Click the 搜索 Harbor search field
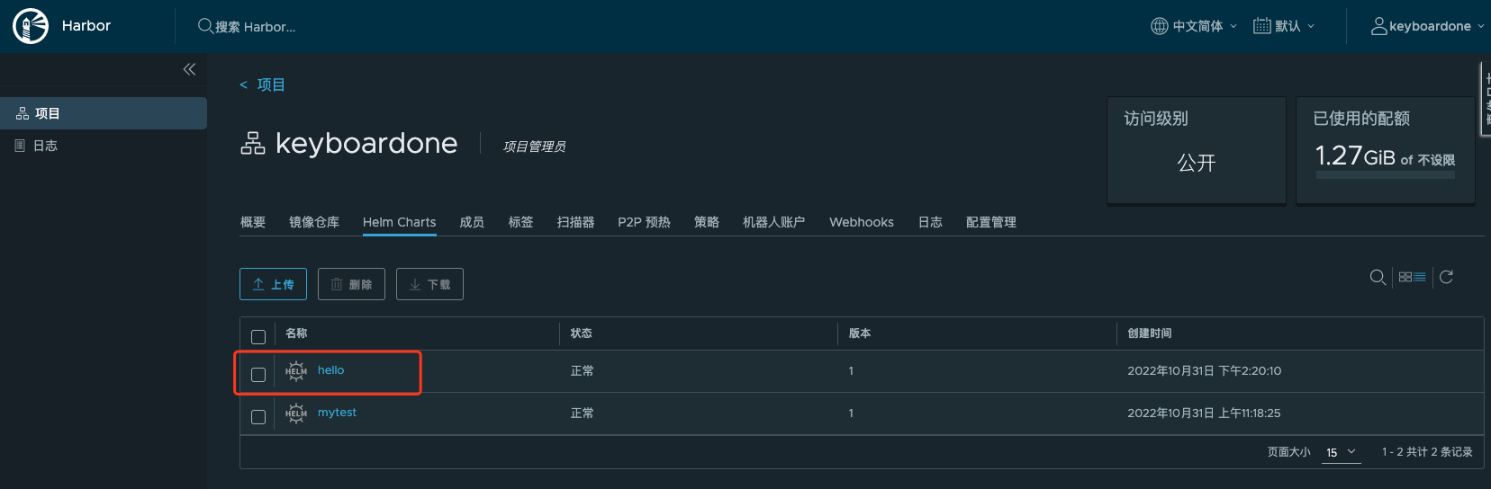Screen dimensions: 1491x489 pos(255,27)
